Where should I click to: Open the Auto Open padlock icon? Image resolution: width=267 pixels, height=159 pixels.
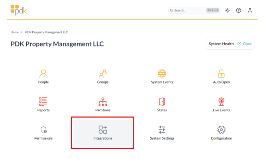click(x=221, y=74)
